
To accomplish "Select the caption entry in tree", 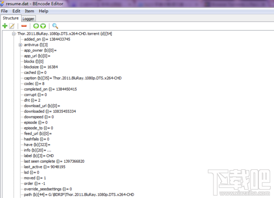I will click(x=73, y=78).
